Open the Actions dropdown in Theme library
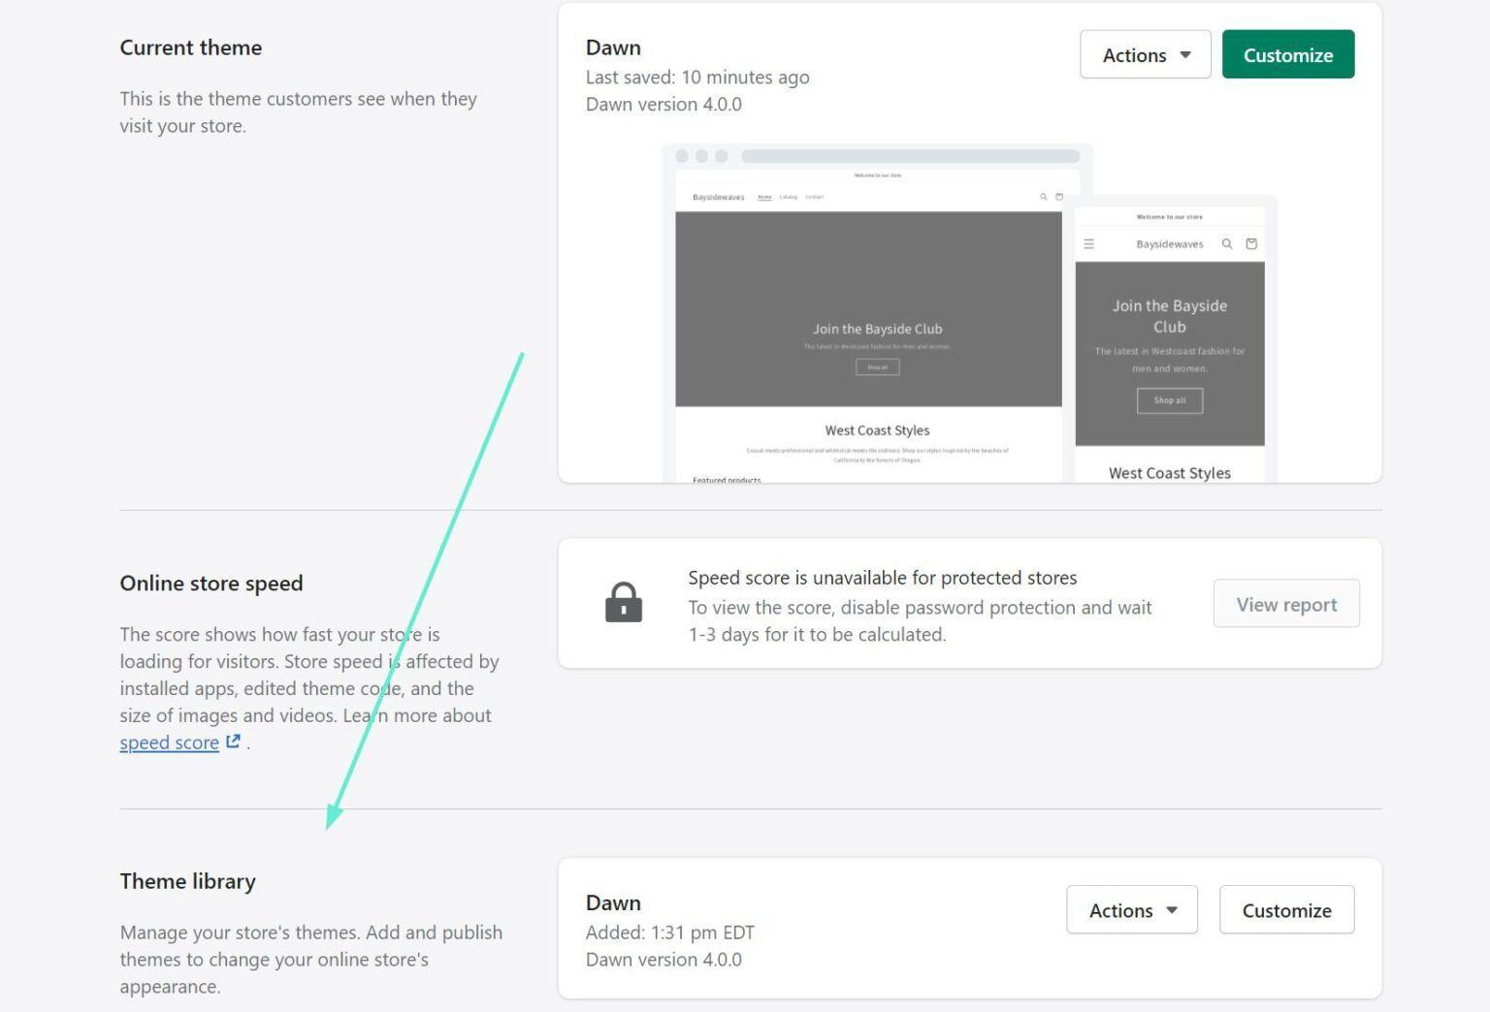 (x=1131, y=910)
